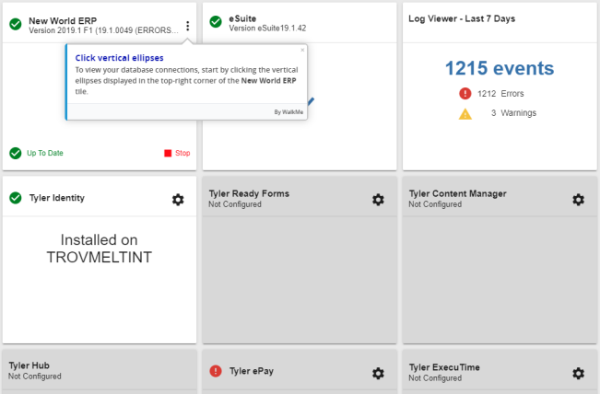Click the By WalkMe label
Screen dimensions: 600x394
click(288, 112)
